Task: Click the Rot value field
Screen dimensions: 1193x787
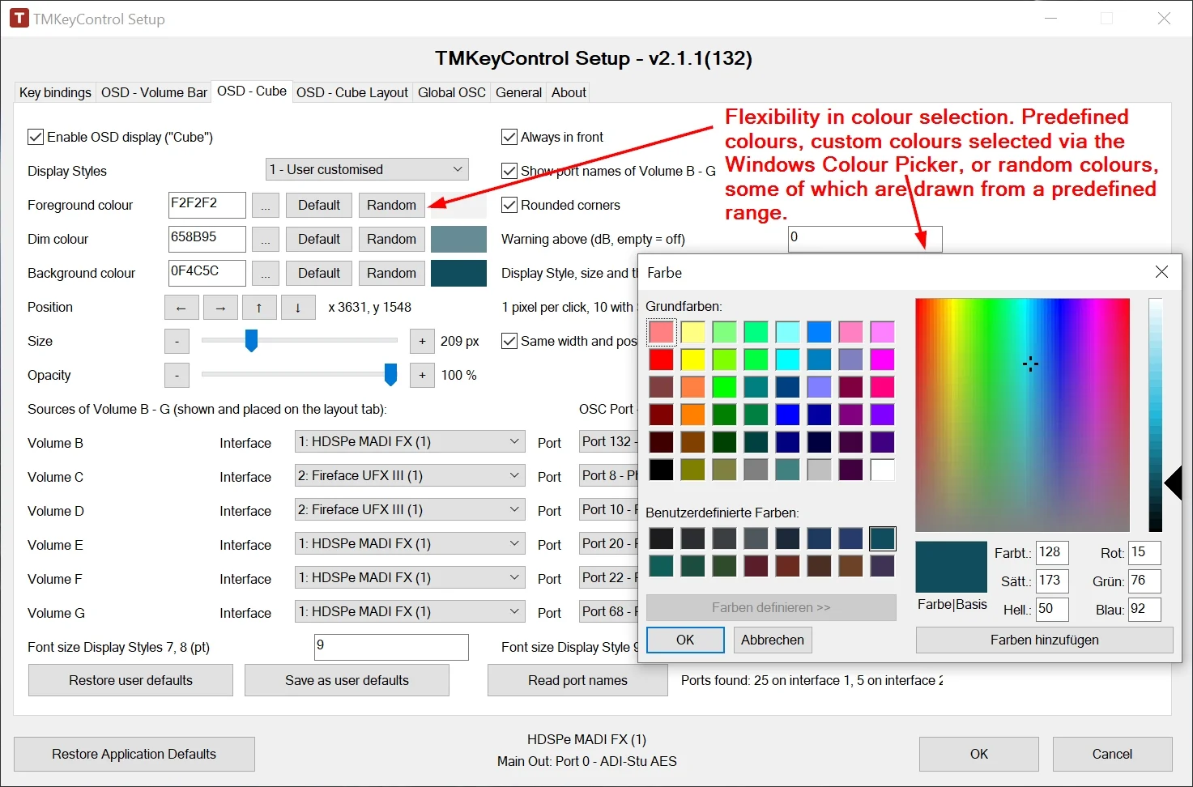Action: point(1145,553)
